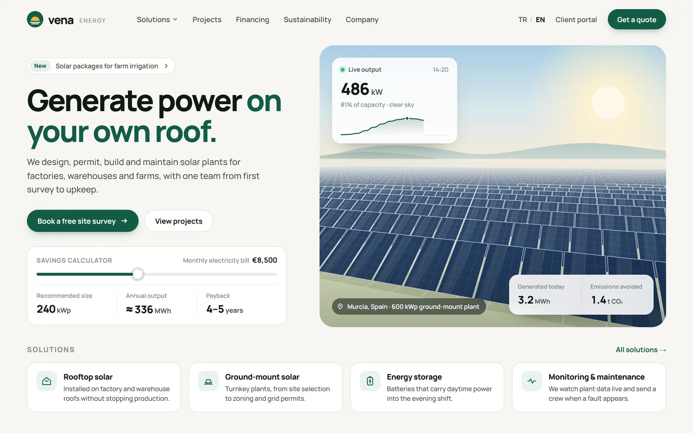Click the €8,500 monthly bill value
This screenshot has width=693, height=433.
(265, 260)
